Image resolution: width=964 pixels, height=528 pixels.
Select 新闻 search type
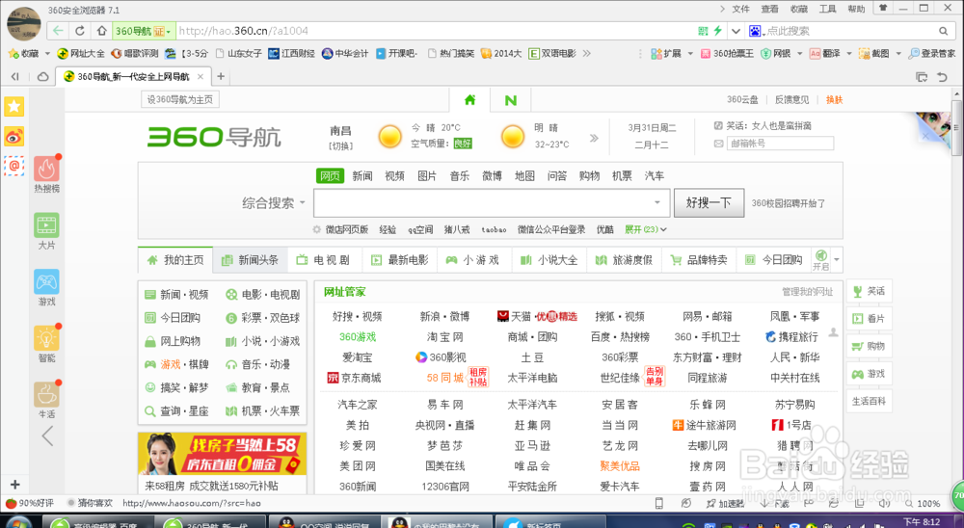pos(362,175)
